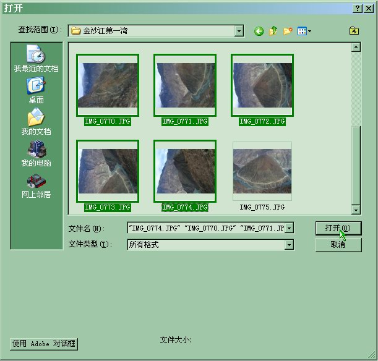Go to 桌面 in the sidebar

(36, 90)
